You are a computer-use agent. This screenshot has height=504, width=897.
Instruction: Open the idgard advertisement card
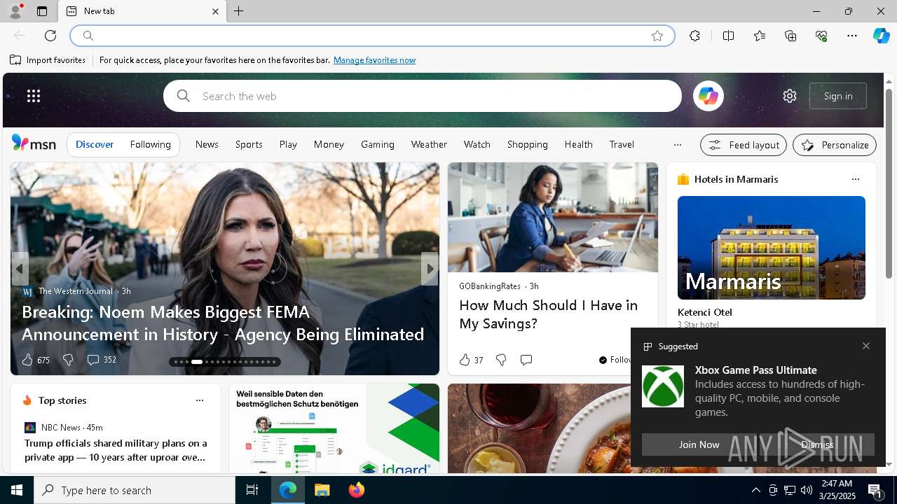tap(334, 428)
